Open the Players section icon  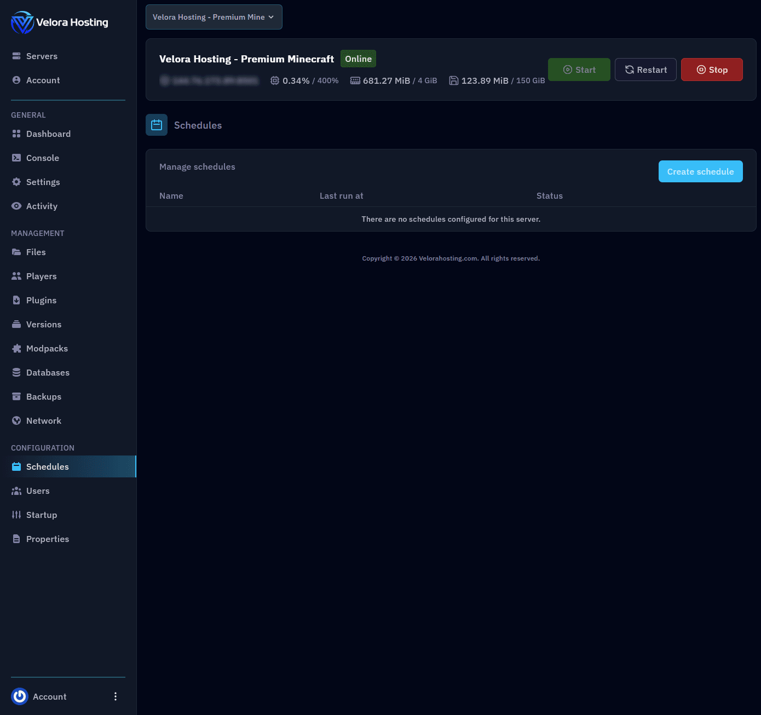tap(16, 276)
